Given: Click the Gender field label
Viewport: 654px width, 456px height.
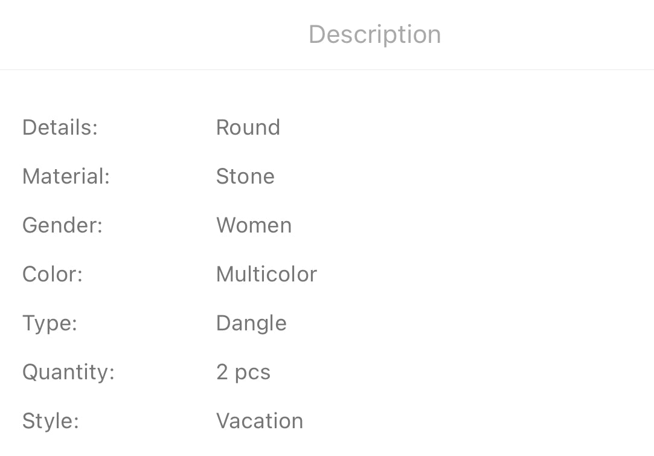Looking at the screenshot, I should click(62, 225).
